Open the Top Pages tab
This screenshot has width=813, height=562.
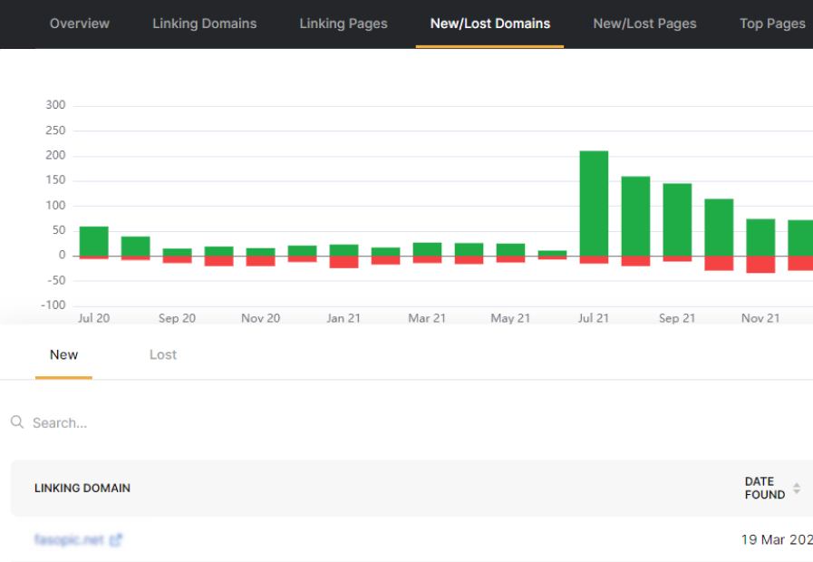point(772,24)
